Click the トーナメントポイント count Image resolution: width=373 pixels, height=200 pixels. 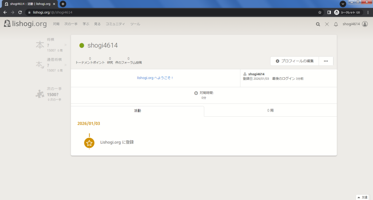[x=90, y=60]
